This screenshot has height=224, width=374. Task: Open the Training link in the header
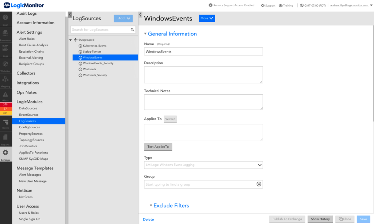point(286,5)
